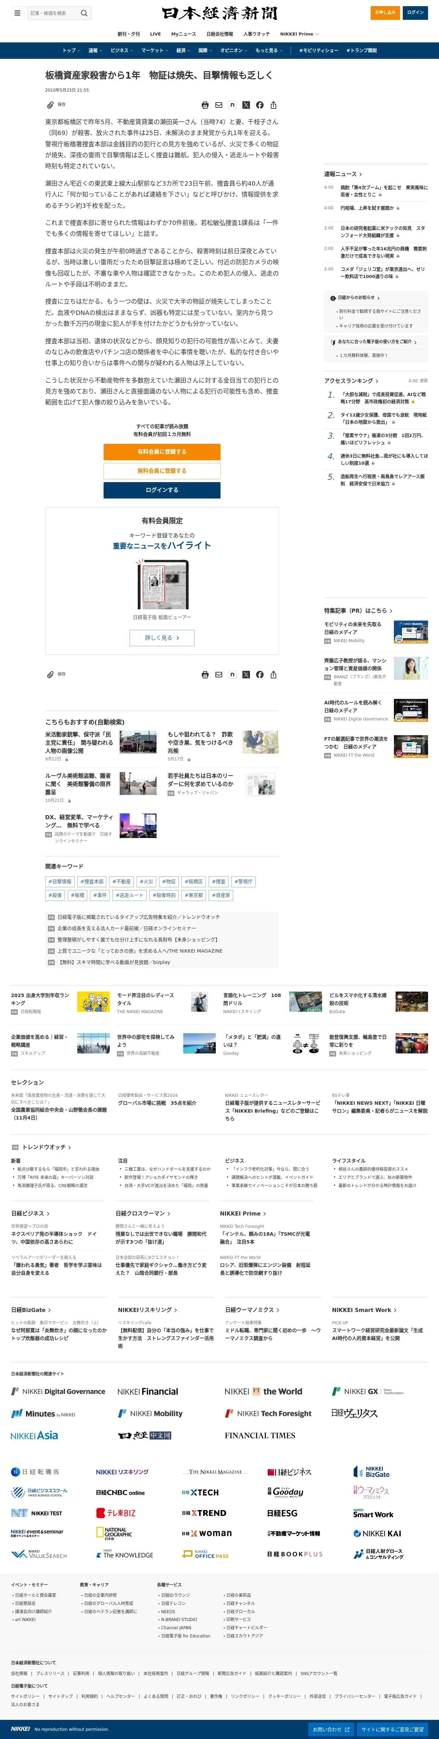Open NIKKEI KAI logo link
The width and height of the screenshot is (439, 1739).
[x=377, y=1533]
